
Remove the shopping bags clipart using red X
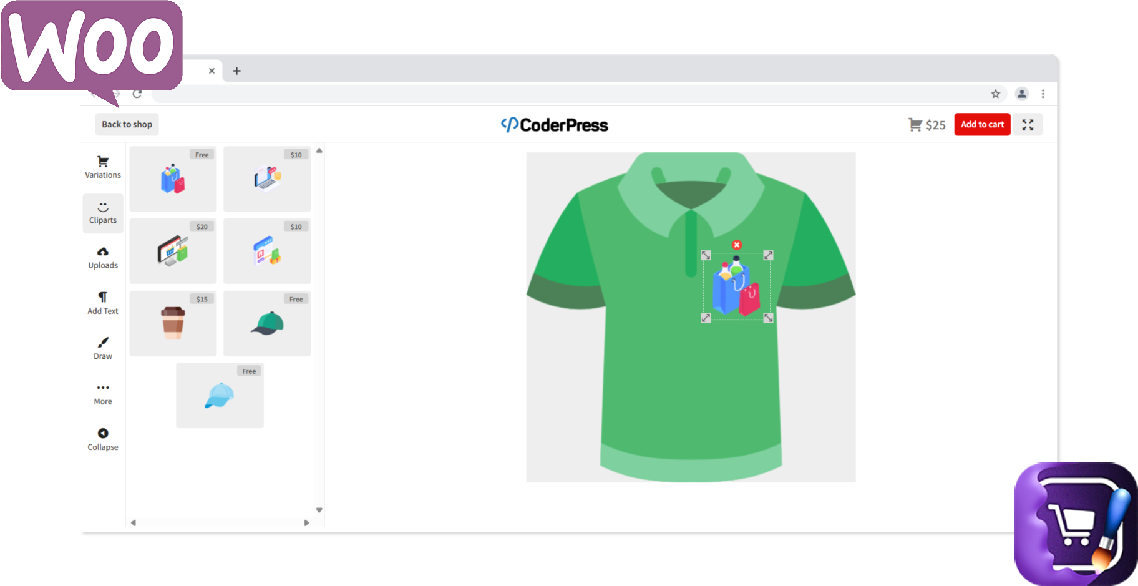(737, 245)
